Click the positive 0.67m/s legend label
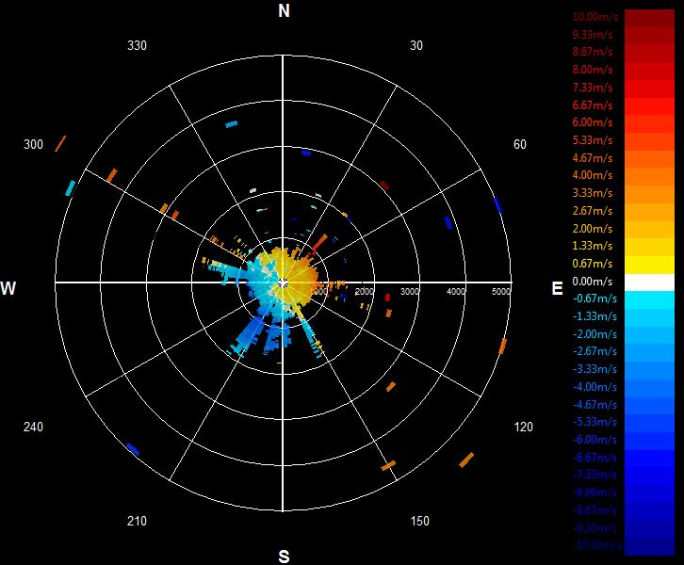 (593, 264)
